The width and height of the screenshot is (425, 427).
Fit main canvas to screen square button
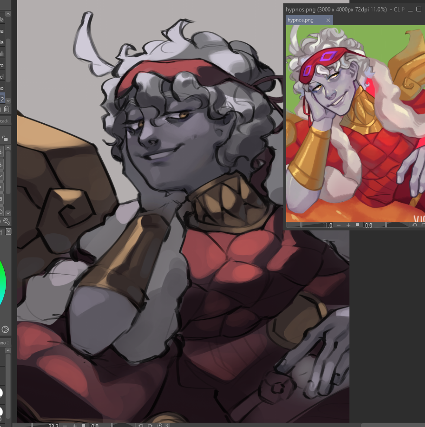84,425
